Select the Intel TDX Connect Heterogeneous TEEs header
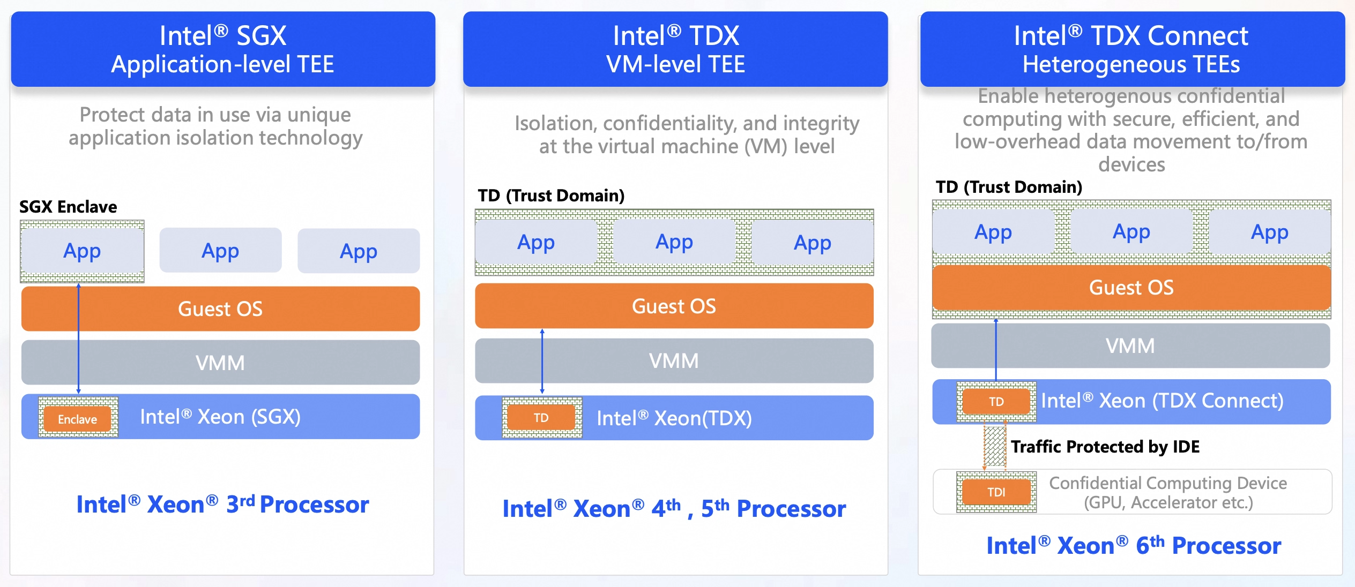The image size is (1355, 587). pos(1131,49)
